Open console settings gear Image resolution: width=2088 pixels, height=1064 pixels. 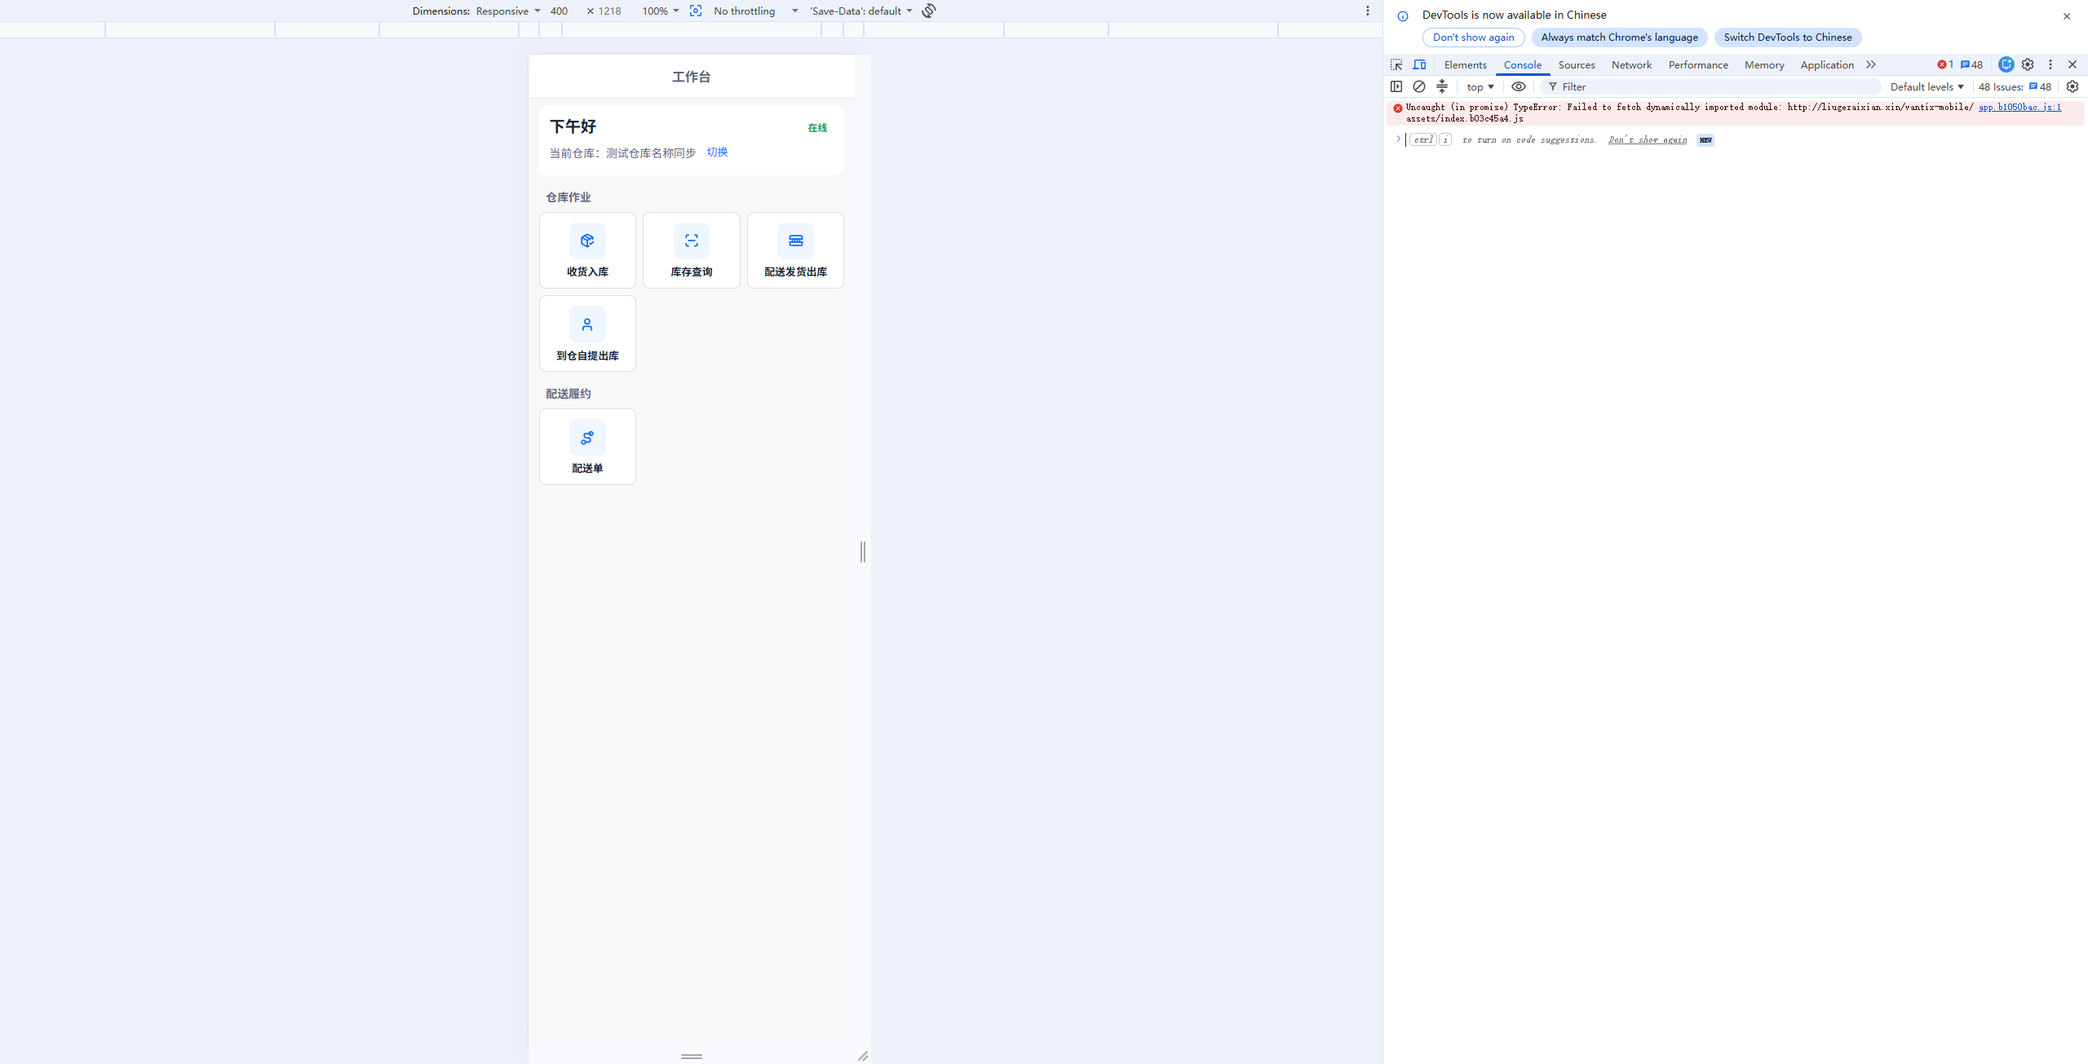pos(2073,86)
